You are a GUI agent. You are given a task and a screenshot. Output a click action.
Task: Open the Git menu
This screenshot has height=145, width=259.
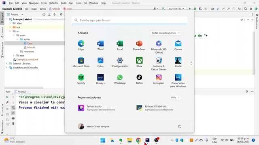click(85, 3)
